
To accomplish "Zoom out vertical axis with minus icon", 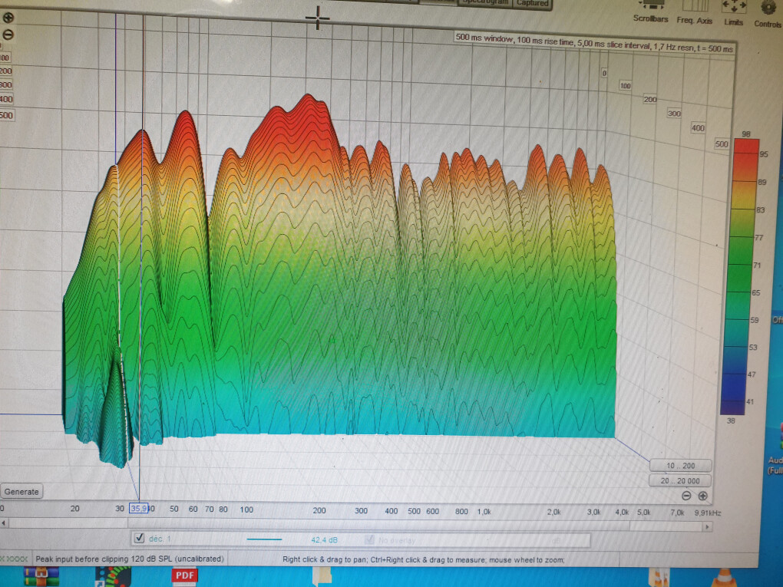I will click(8, 35).
